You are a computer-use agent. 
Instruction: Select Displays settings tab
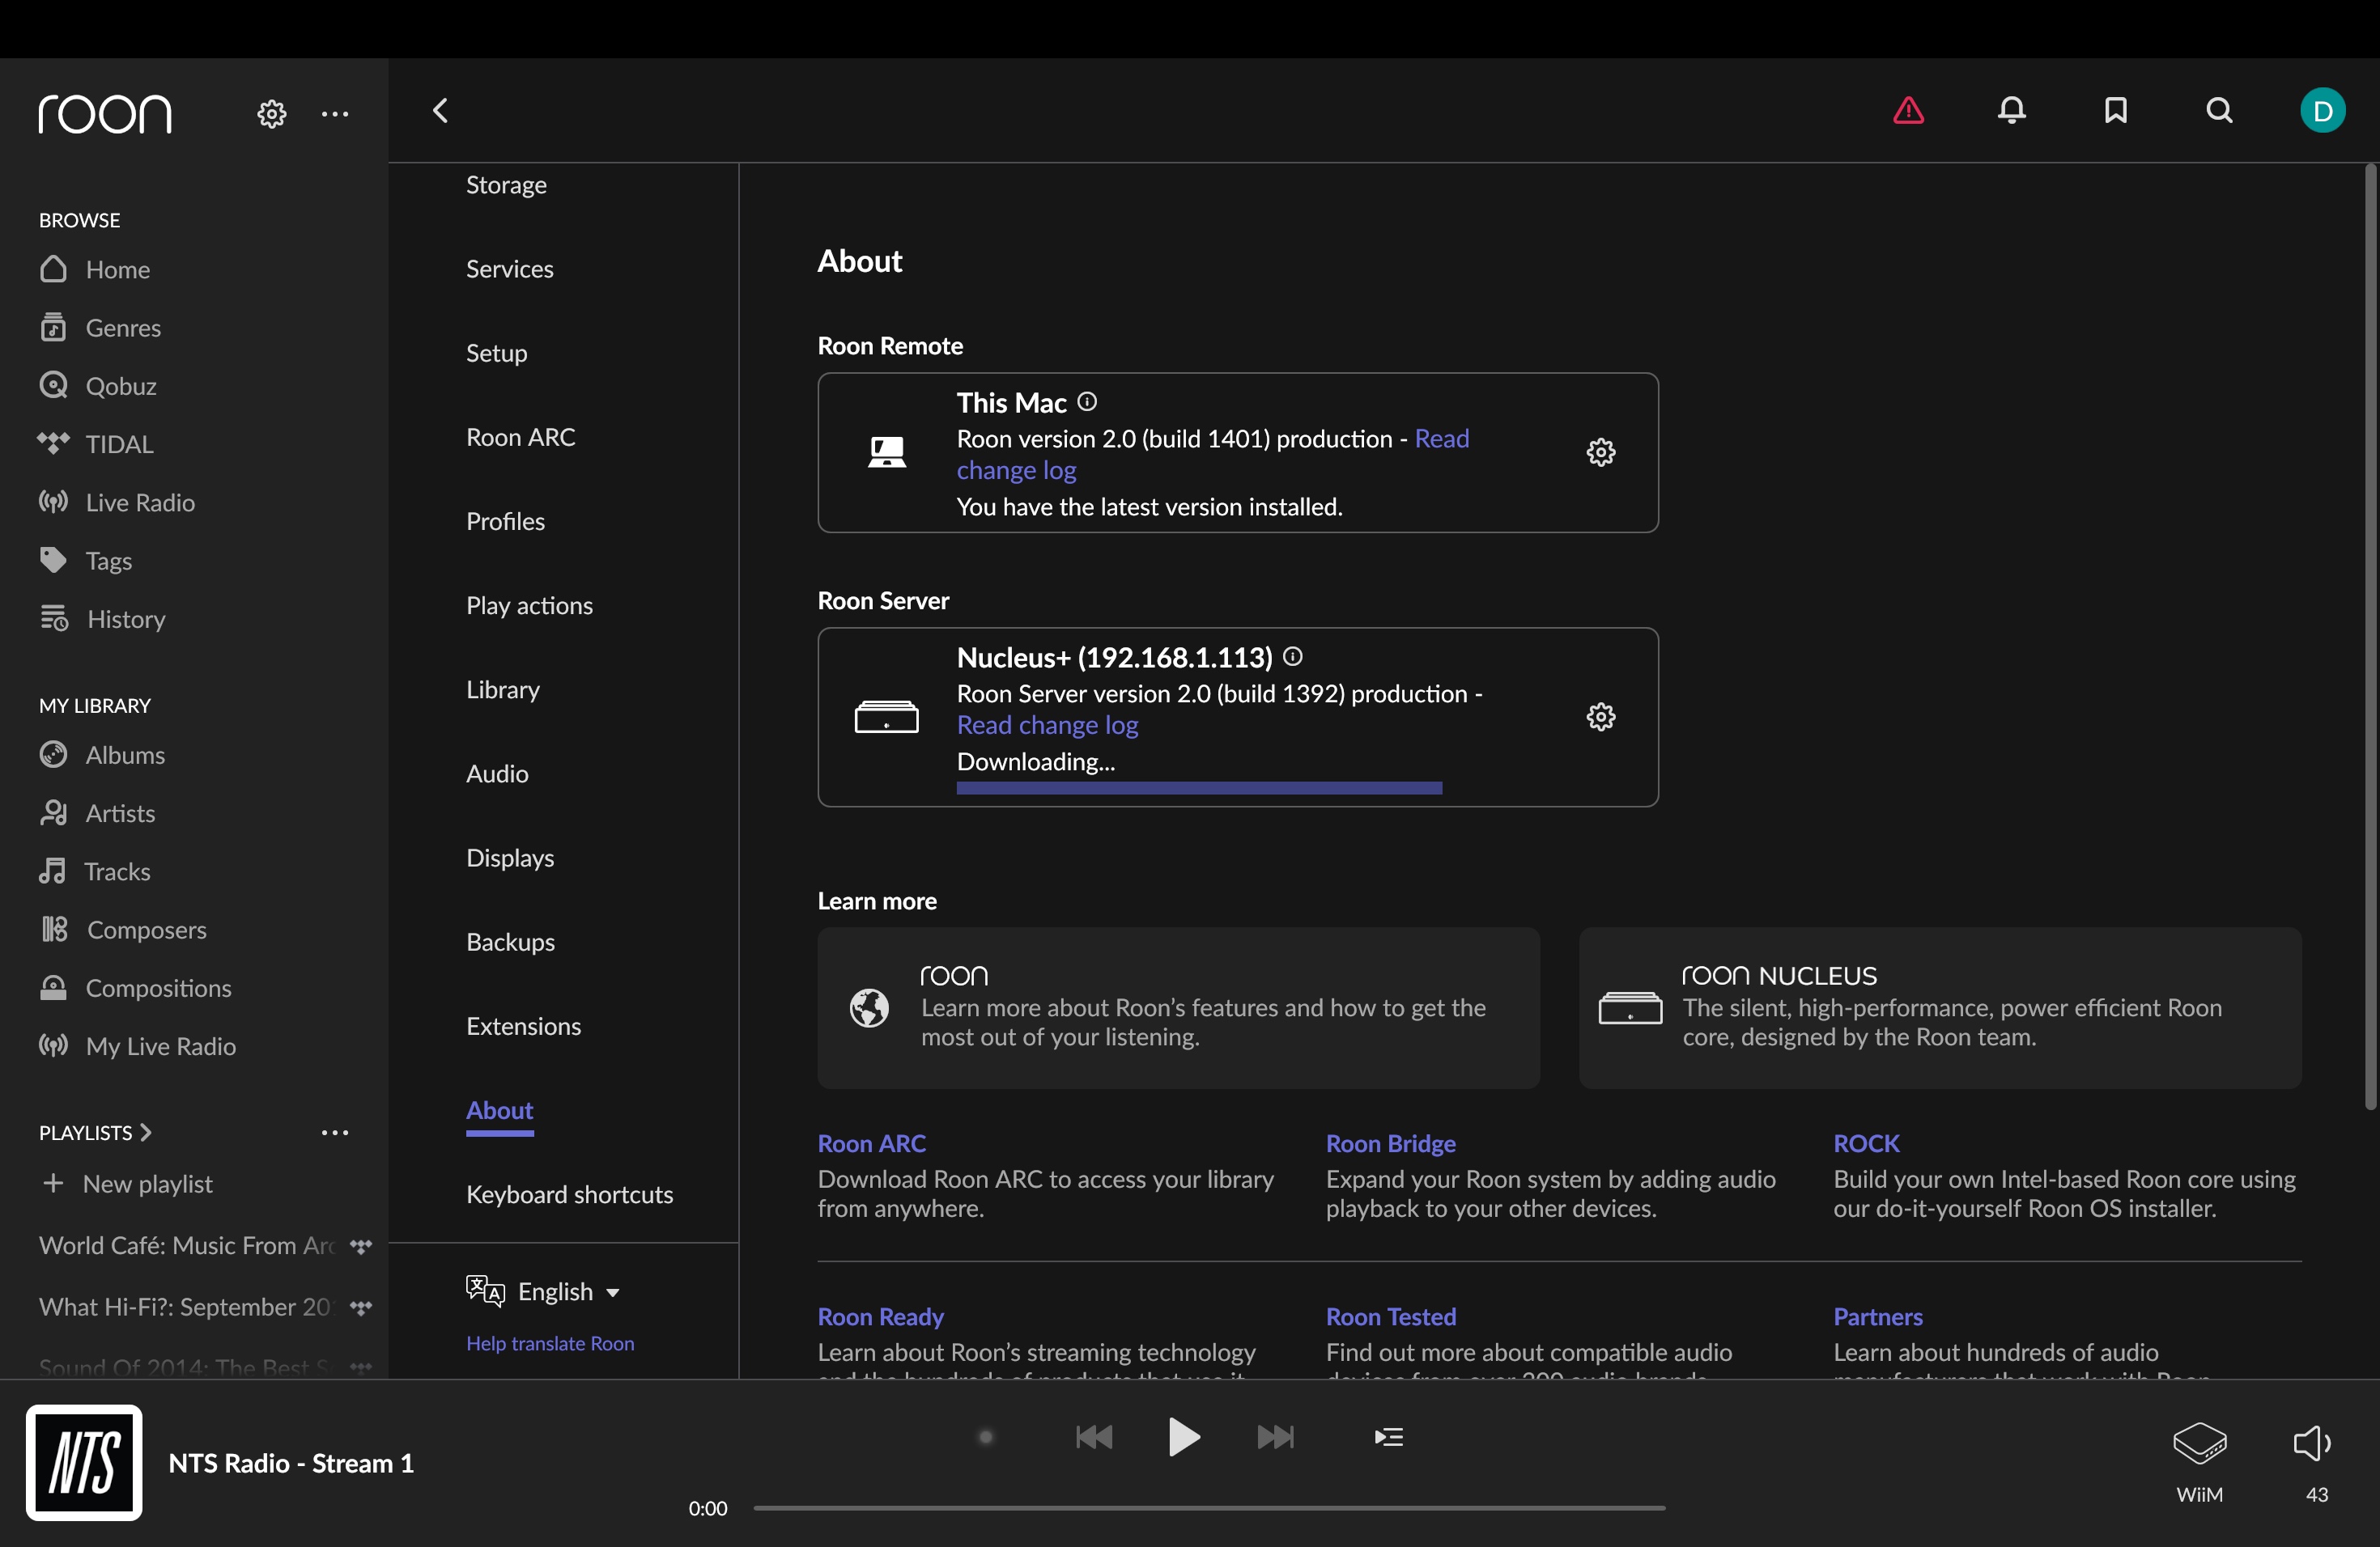click(510, 858)
